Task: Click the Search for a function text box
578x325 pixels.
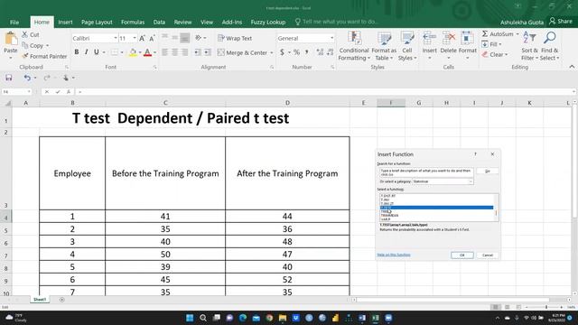Action: point(426,172)
